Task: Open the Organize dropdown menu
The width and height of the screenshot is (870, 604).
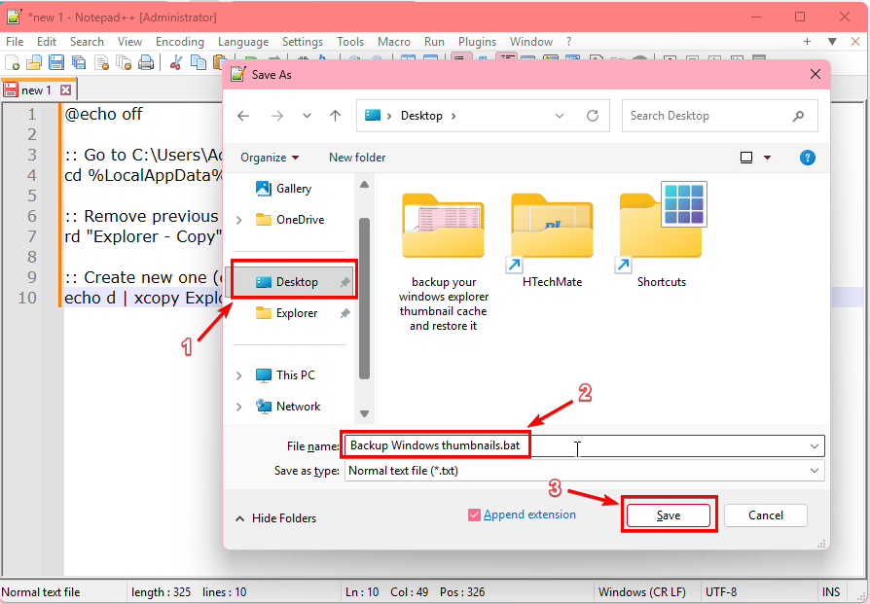Action: pos(270,158)
